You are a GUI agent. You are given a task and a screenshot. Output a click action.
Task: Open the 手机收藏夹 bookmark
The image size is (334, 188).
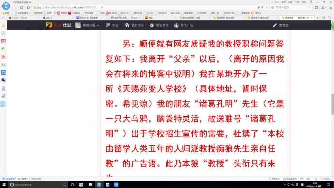coord(21,13)
